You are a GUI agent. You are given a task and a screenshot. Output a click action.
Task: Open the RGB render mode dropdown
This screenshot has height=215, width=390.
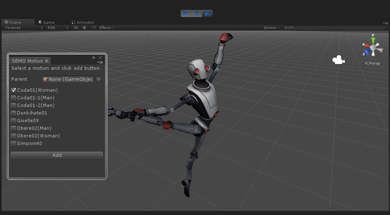(x=58, y=28)
